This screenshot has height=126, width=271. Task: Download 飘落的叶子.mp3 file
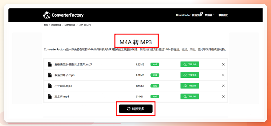pos(190,75)
